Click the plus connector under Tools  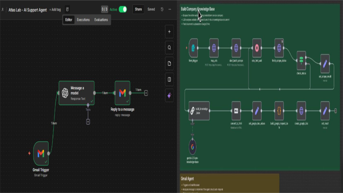(x=88, y=122)
